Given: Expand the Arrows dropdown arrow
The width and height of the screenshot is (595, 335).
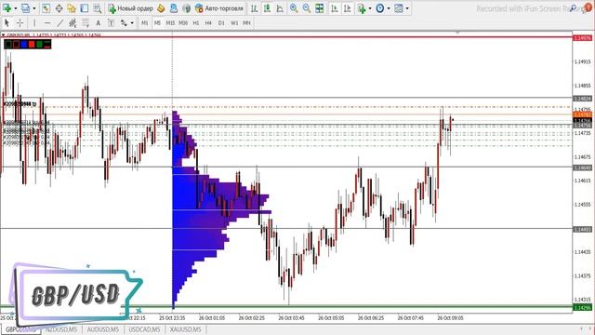Looking at the screenshot, I should coord(132,23).
